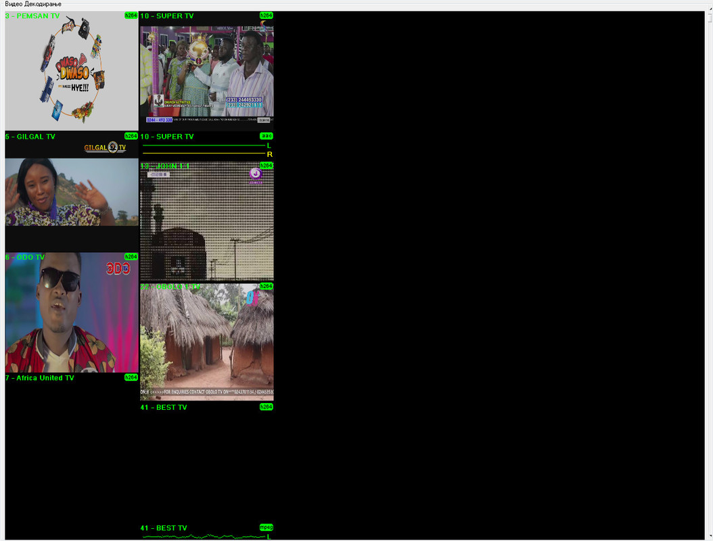Select the OBOLO TV huts video preview
713x541 pixels.
pos(206,342)
